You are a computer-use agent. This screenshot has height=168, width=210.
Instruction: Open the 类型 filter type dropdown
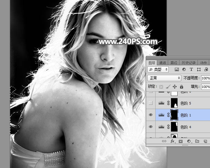point(158,70)
